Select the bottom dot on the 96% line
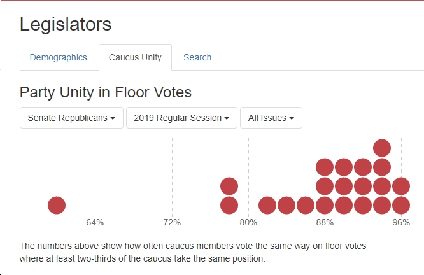Image resolution: width=424 pixels, height=275 pixels. click(x=401, y=205)
